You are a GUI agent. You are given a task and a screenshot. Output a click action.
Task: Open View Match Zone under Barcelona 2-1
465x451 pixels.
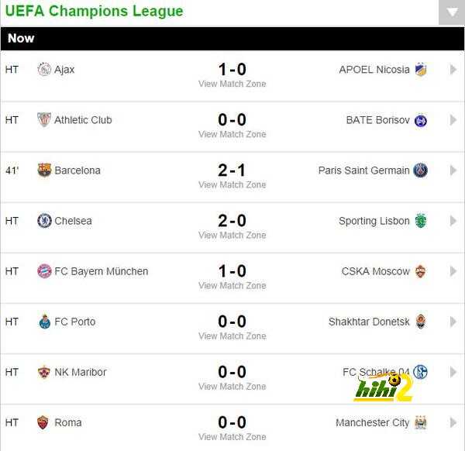coord(232,184)
